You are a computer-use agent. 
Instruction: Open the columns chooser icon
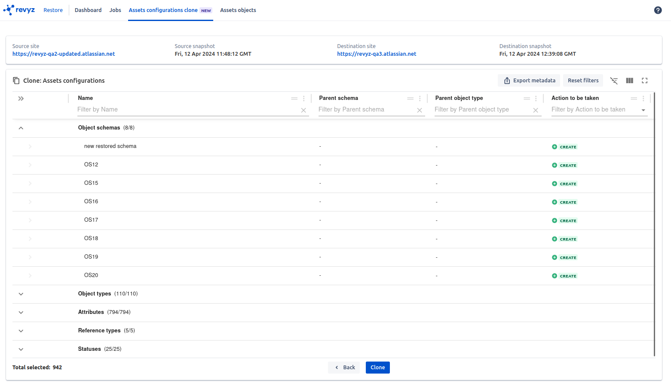tap(629, 81)
